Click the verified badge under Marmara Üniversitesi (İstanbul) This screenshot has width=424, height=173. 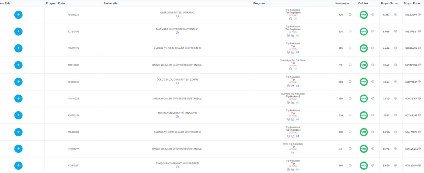(x=177, y=33)
